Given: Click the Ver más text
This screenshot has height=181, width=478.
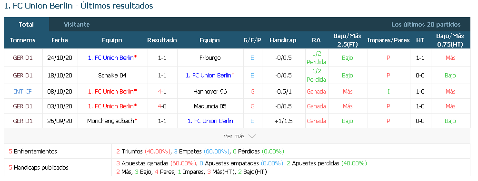Looking at the screenshot, I should point(234,136).
